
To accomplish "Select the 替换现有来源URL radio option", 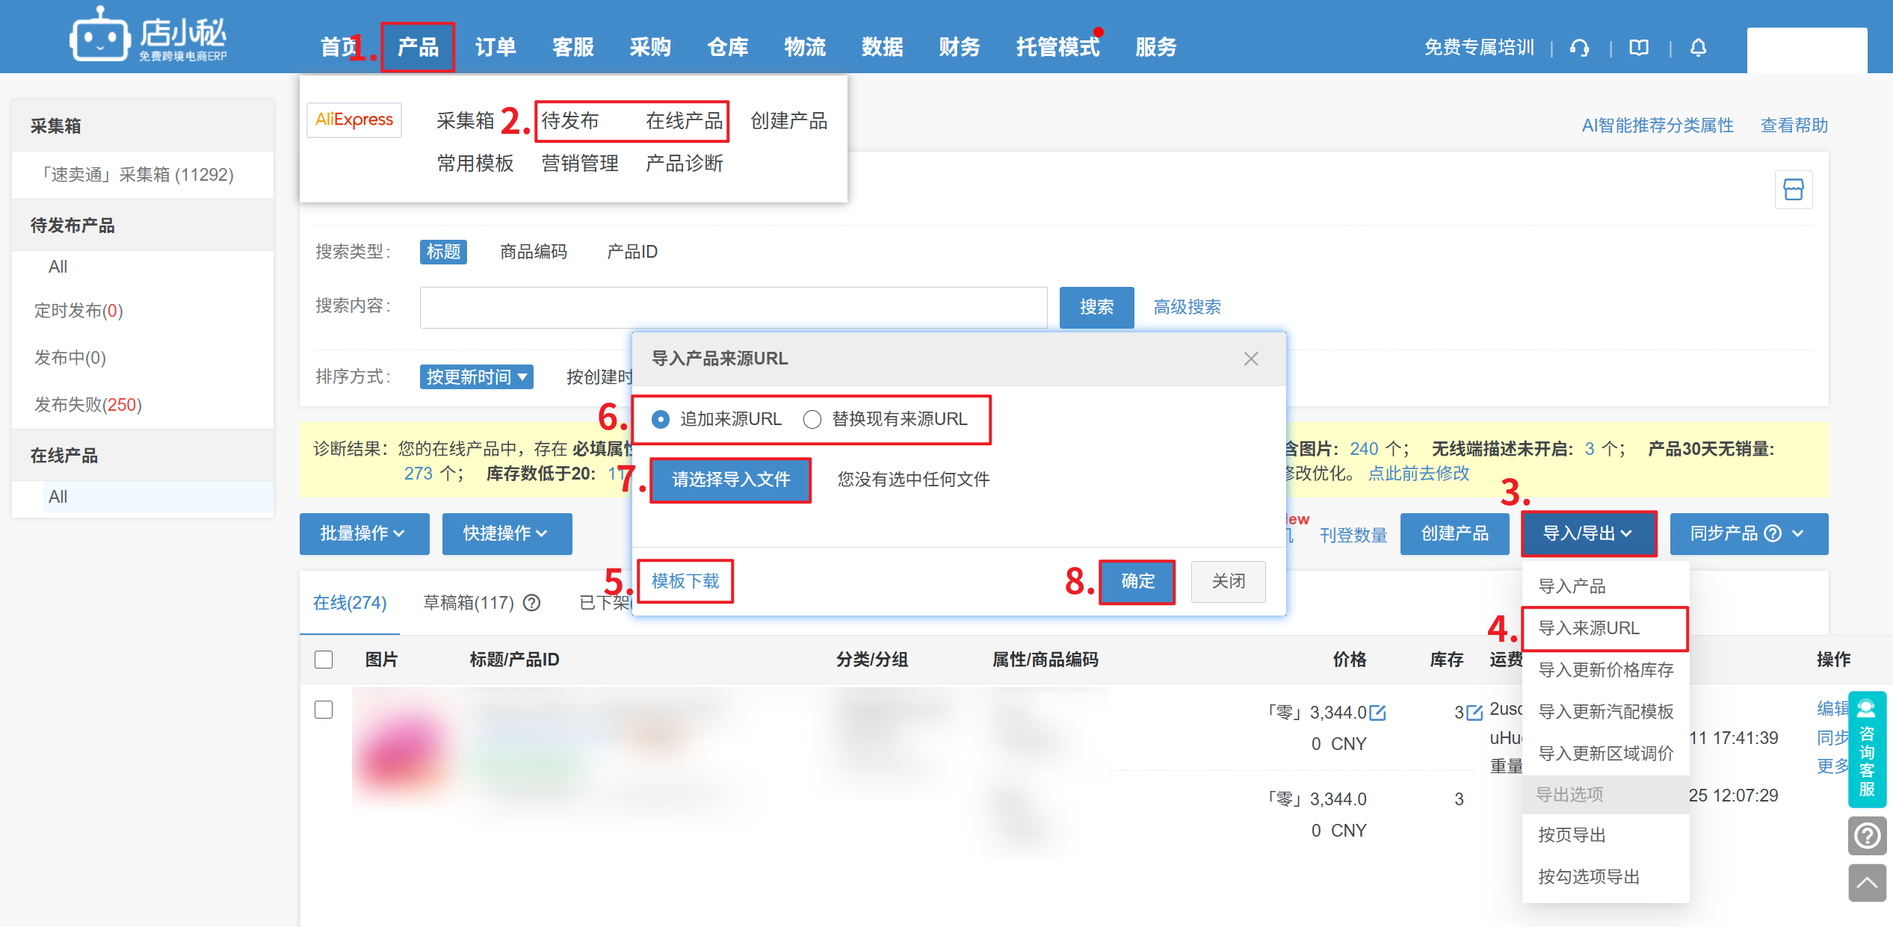I will (812, 420).
